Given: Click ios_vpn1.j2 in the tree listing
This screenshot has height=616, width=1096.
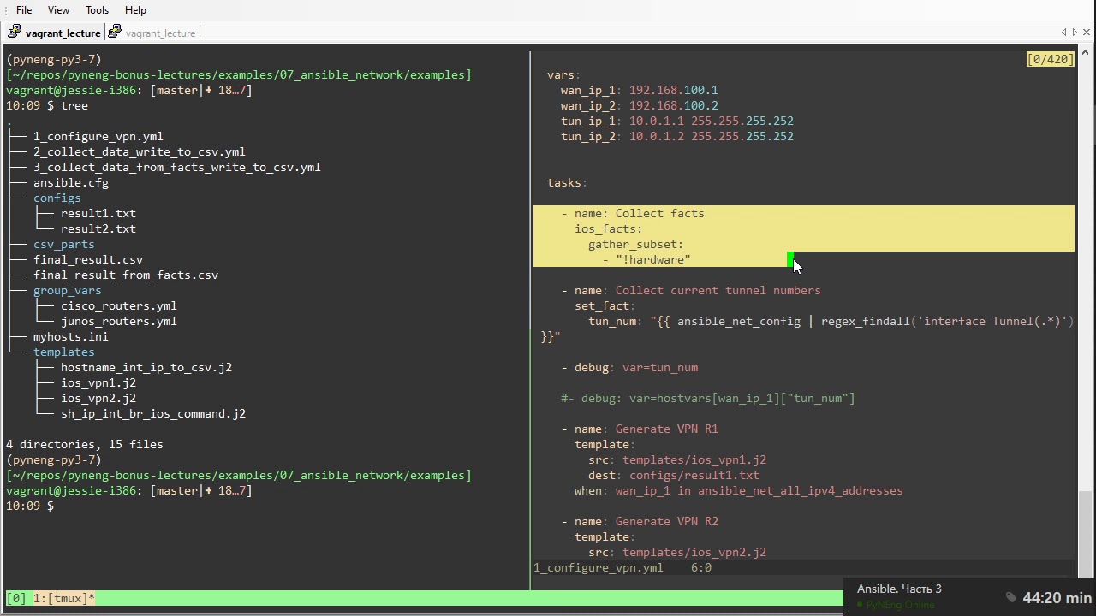Looking at the screenshot, I should [98, 382].
